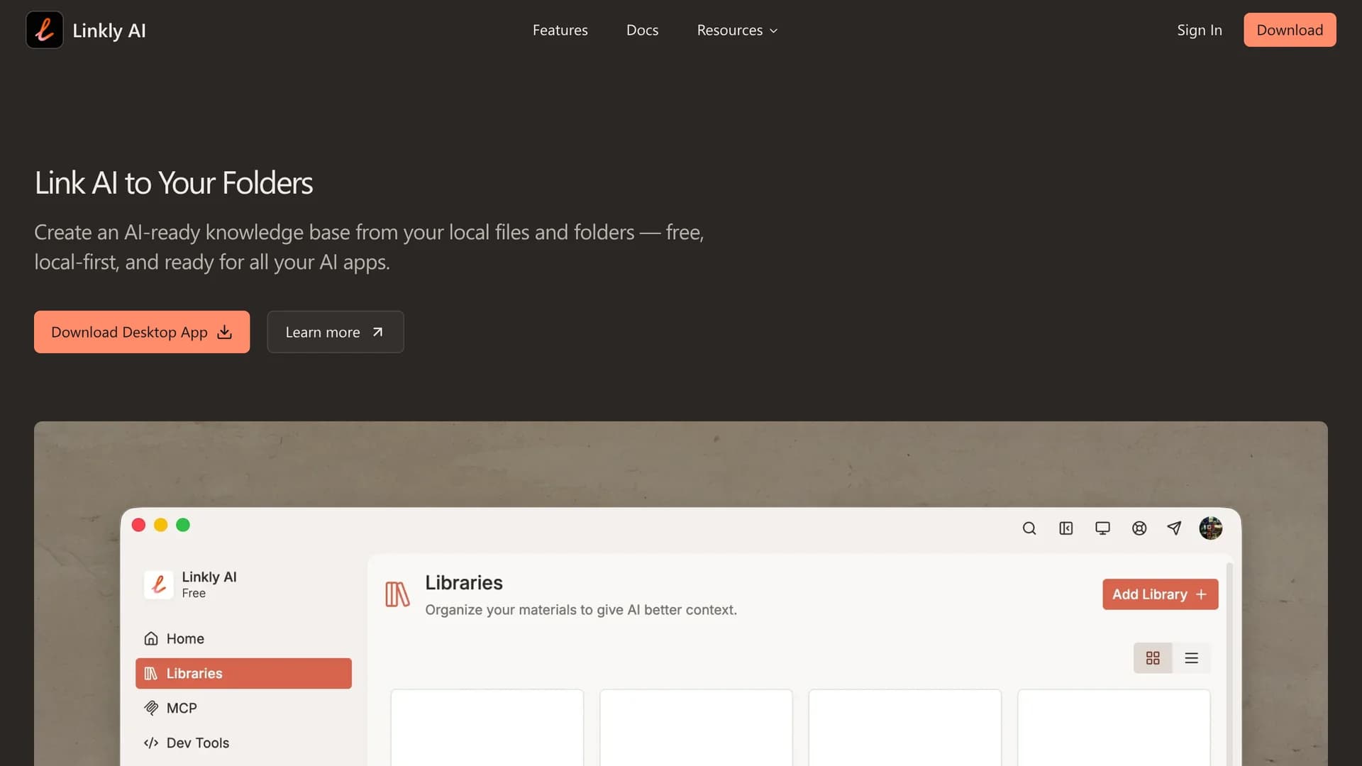Click the "Link AI to Your Folders" headline
The width and height of the screenshot is (1362, 766).
(x=174, y=183)
